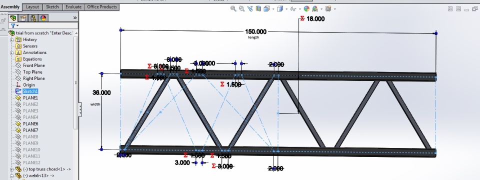Click the View Settings monitor icon
480x180 pixels.
[328, 9]
